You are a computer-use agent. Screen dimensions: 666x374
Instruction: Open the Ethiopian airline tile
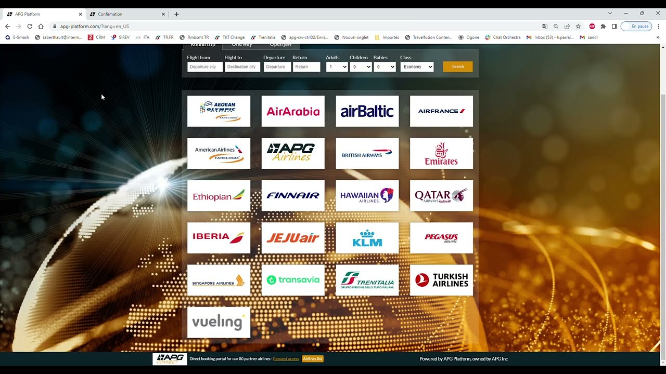219,196
